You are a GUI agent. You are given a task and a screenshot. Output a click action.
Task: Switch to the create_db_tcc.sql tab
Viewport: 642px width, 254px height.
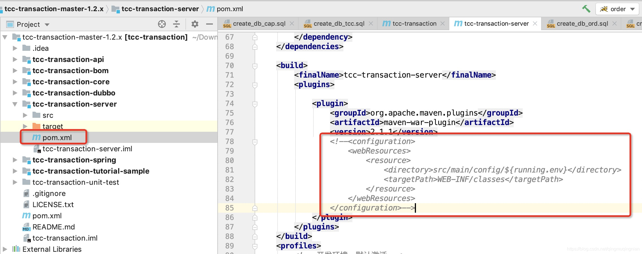[339, 24]
